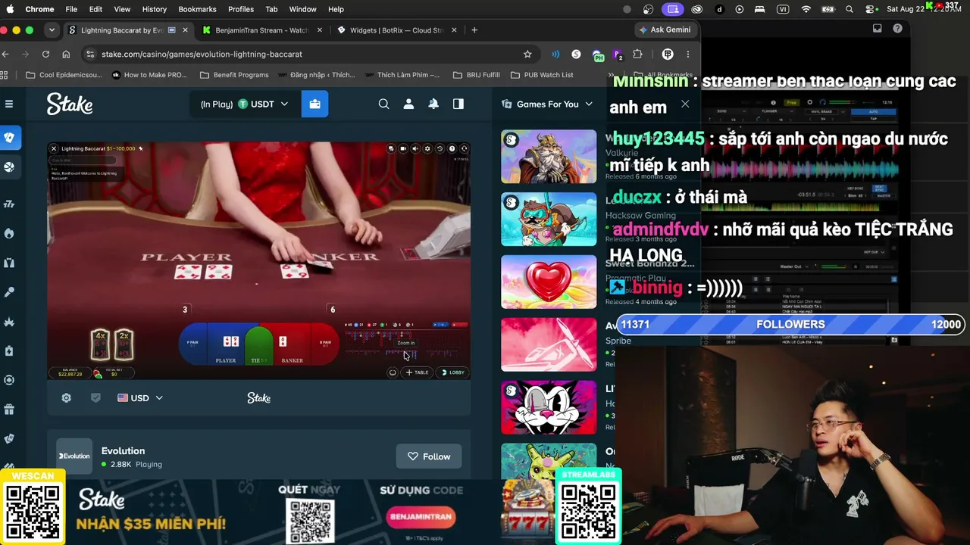Open the crown sidebar icon
This screenshot has height=545, width=970.
[x=9, y=322]
